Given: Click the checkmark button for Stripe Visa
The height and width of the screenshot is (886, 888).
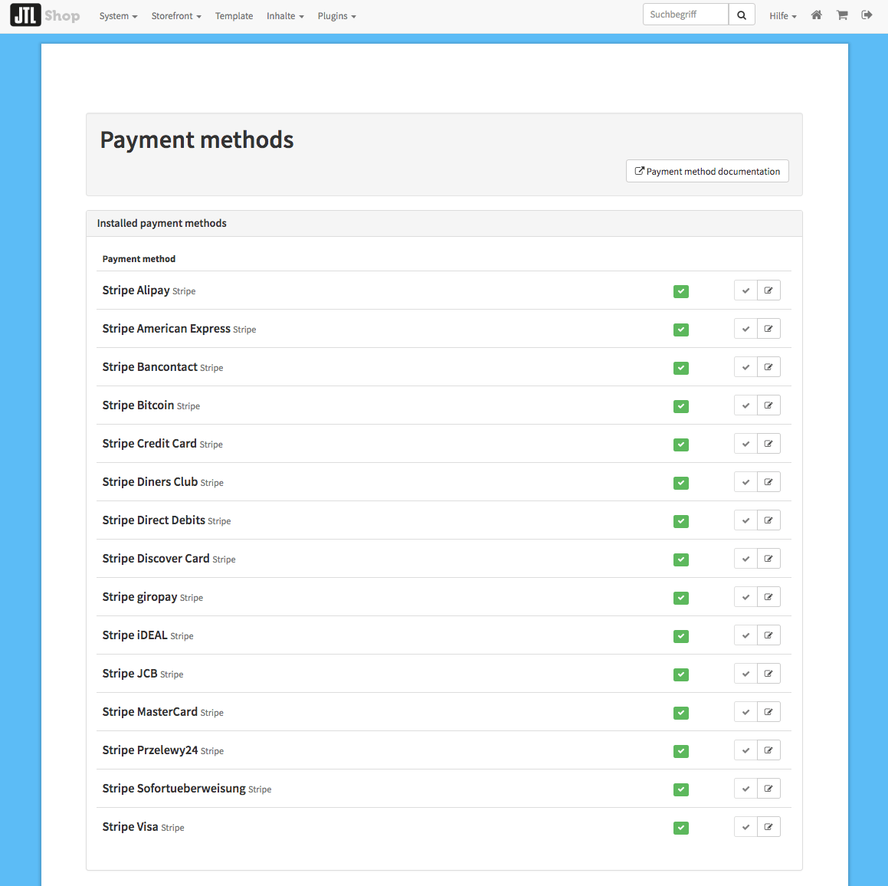Looking at the screenshot, I should pyautogui.click(x=745, y=827).
